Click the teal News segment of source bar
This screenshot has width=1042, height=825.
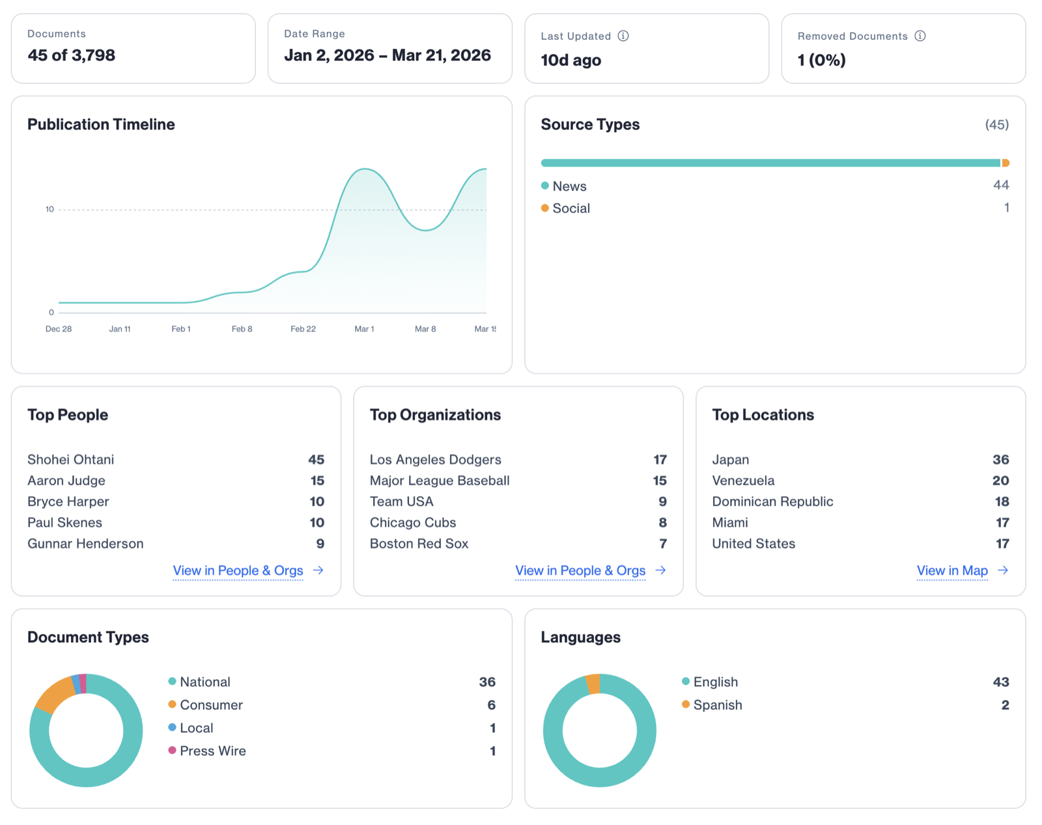coord(770,163)
